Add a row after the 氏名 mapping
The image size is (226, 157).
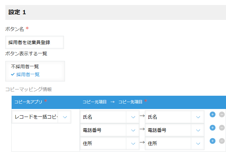pyautogui.click(x=212, y=115)
